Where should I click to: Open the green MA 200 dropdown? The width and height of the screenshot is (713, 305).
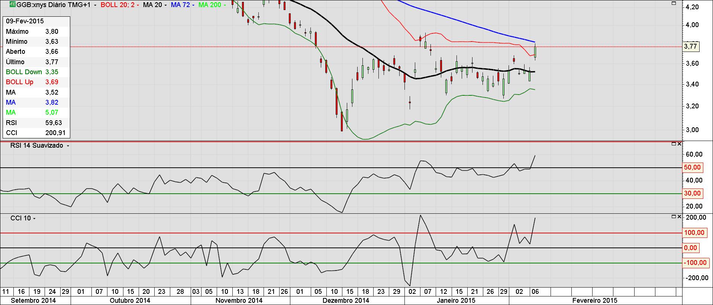click(x=225, y=5)
